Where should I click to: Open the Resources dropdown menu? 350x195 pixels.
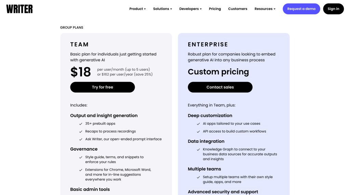tap(265, 9)
